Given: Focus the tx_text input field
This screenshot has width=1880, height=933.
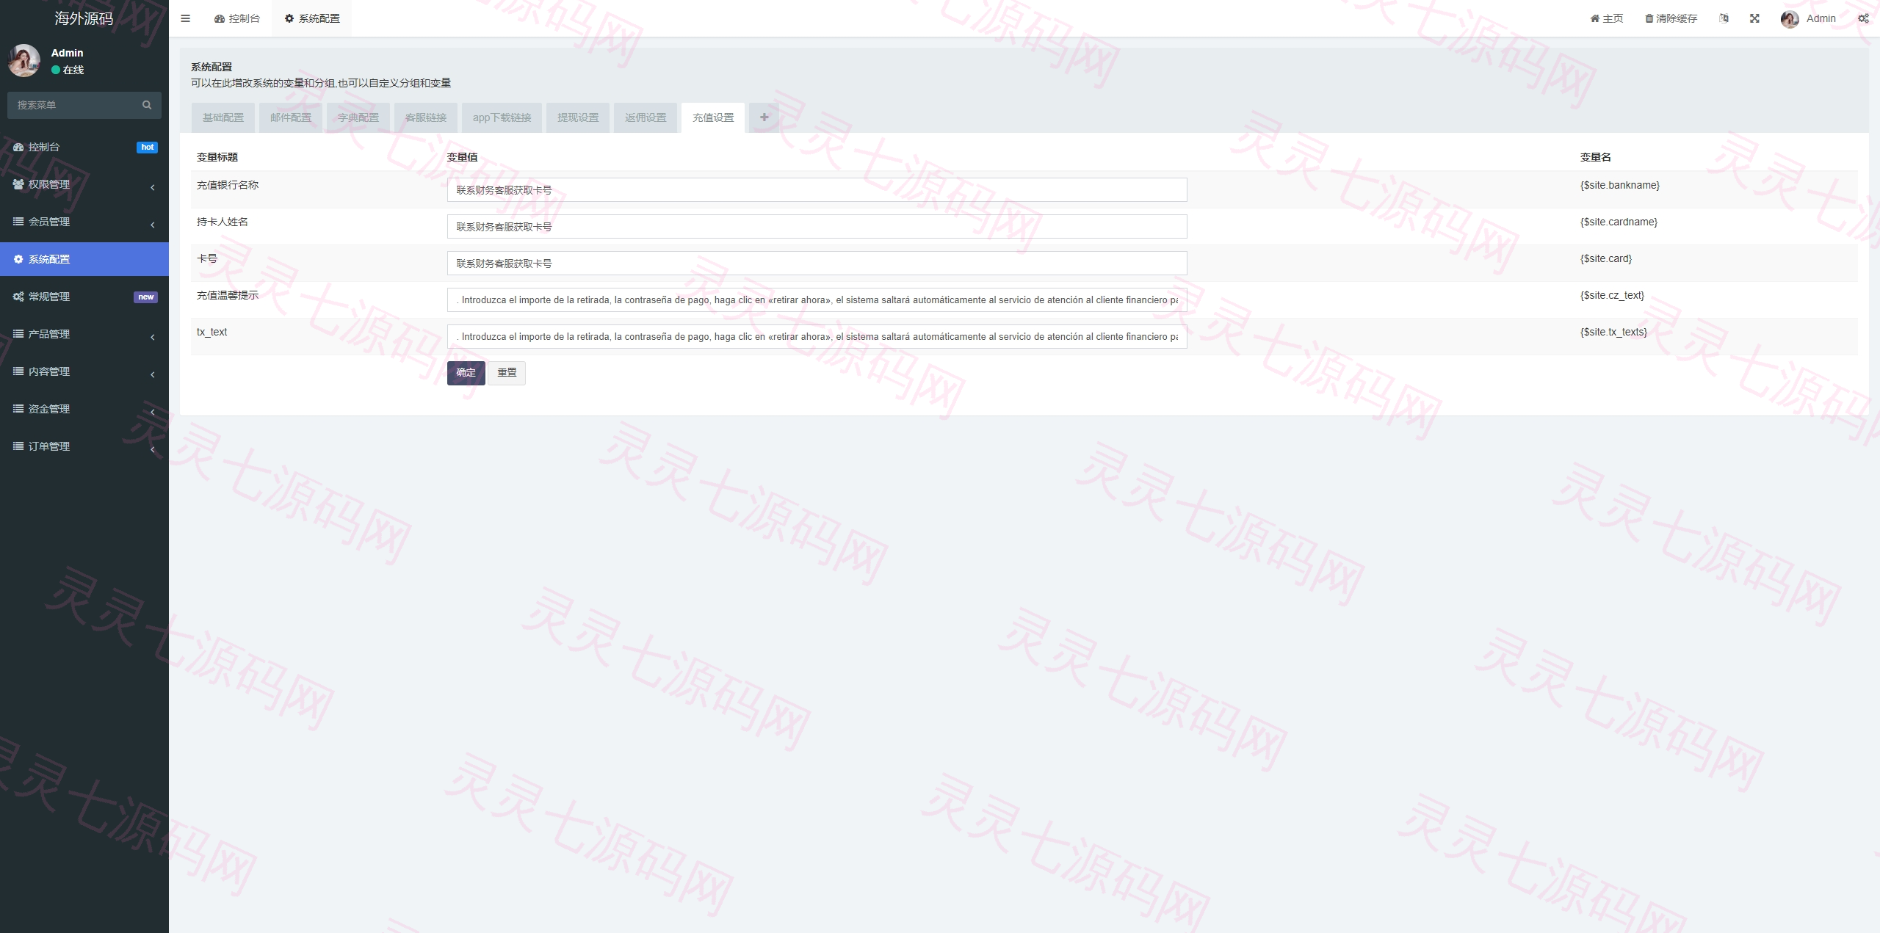Looking at the screenshot, I should click(x=817, y=337).
